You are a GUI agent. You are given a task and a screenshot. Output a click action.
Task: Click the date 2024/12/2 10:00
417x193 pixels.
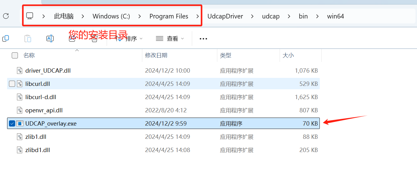tap(168, 70)
